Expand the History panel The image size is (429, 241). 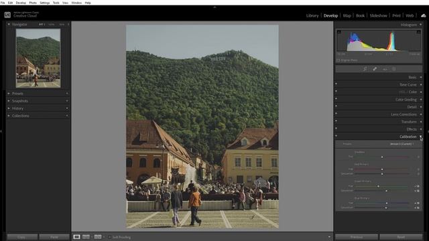coord(9,108)
